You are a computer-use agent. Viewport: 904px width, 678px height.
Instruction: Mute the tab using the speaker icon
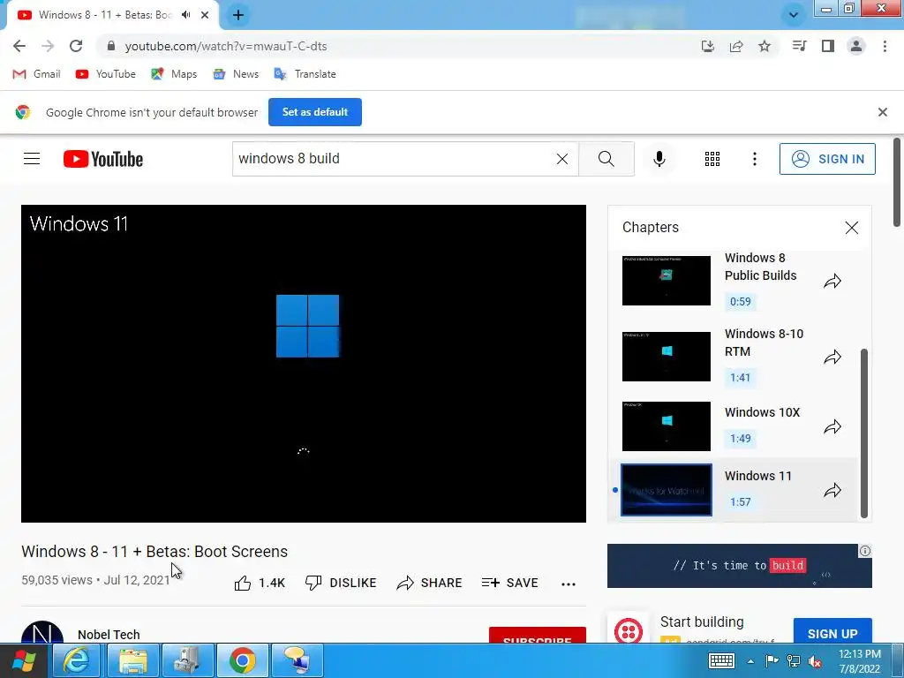pos(185,15)
